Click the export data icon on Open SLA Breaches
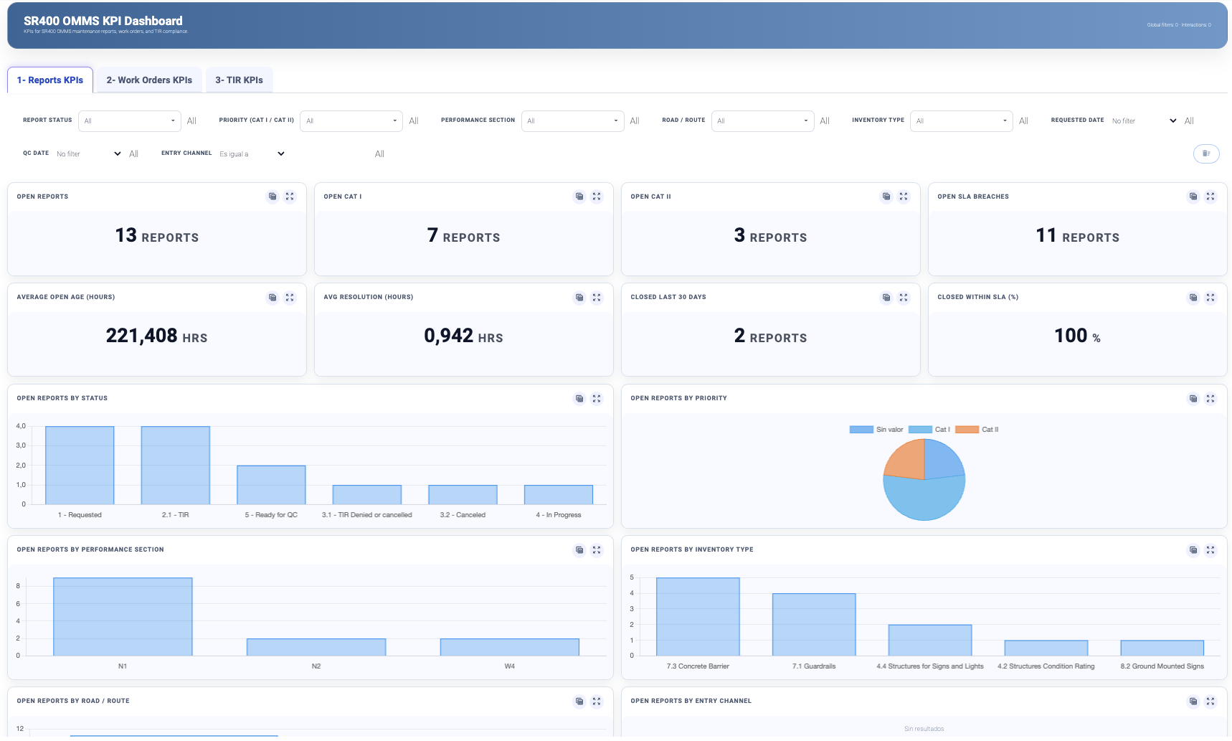Image resolution: width=1232 pixels, height=741 pixels. click(1193, 197)
